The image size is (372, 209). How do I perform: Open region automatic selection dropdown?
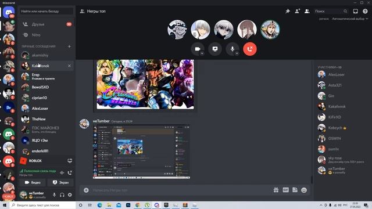(x=350, y=19)
